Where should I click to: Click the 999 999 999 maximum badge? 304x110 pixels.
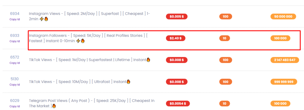point(284,82)
